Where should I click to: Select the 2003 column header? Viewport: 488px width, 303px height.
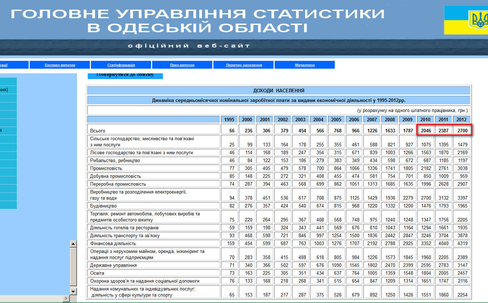(x=301, y=119)
